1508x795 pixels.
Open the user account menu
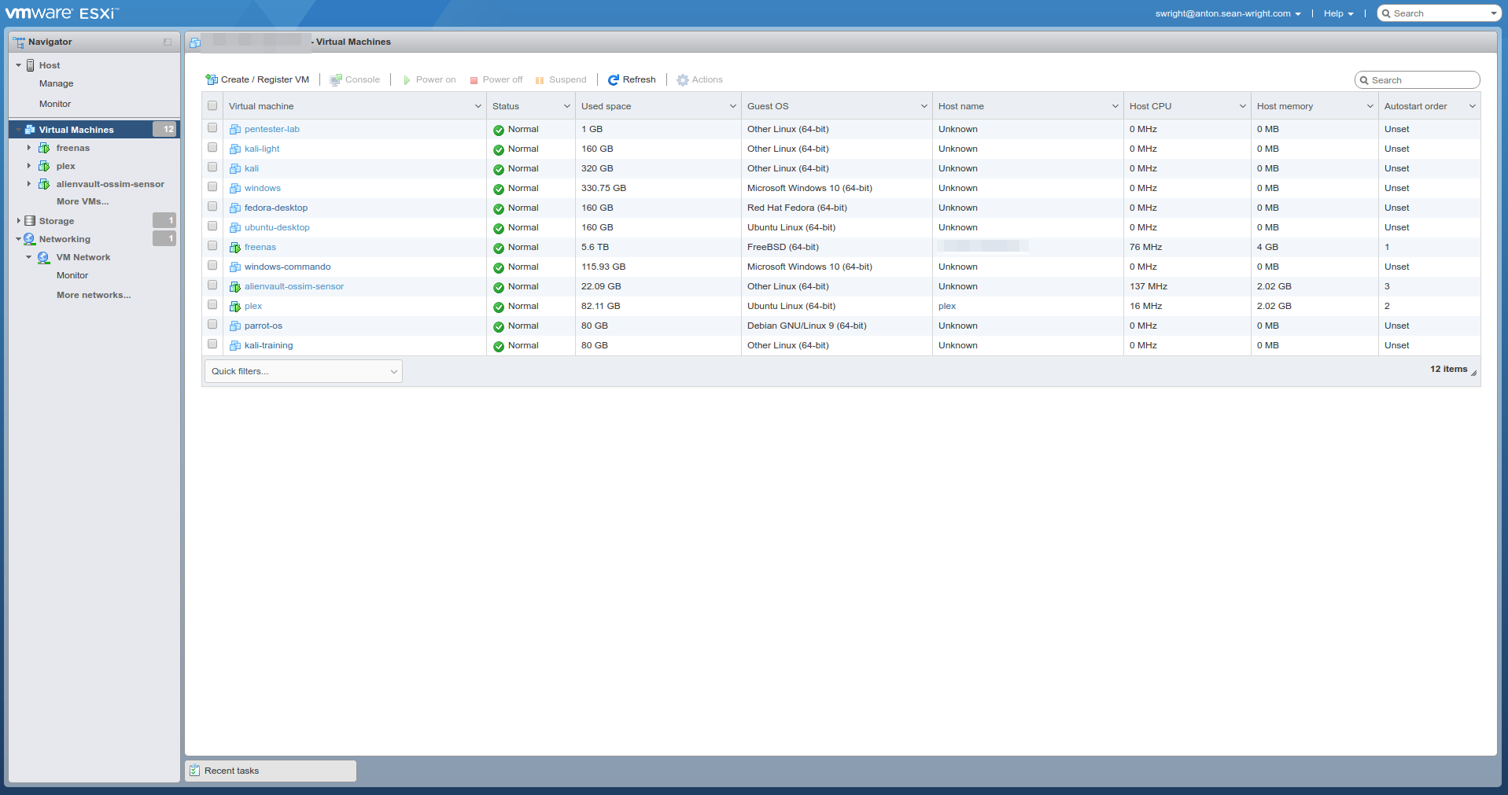[x=1228, y=13]
